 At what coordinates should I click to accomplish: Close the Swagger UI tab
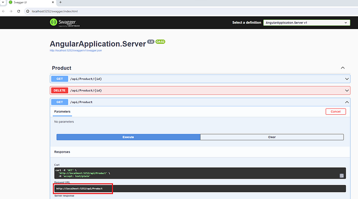tap(53, 2)
